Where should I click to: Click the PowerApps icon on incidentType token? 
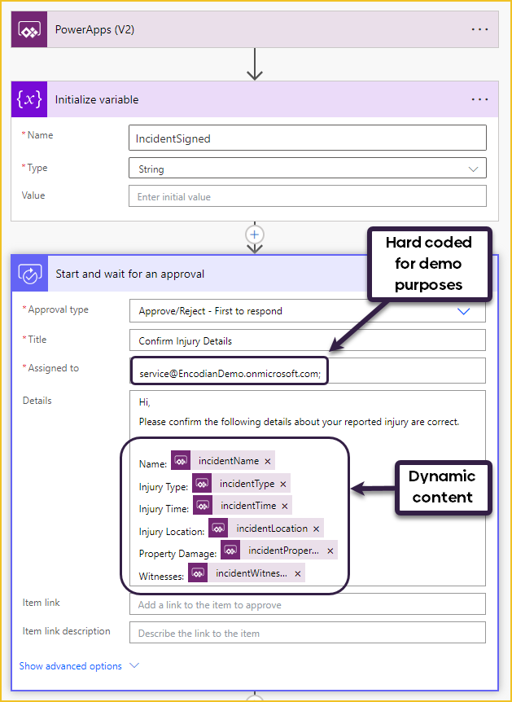pyautogui.click(x=202, y=483)
